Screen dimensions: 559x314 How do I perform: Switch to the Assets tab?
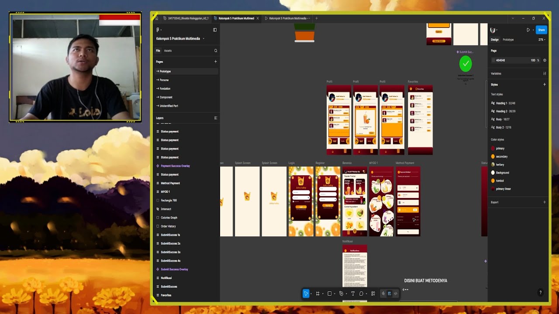pyautogui.click(x=168, y=51)
